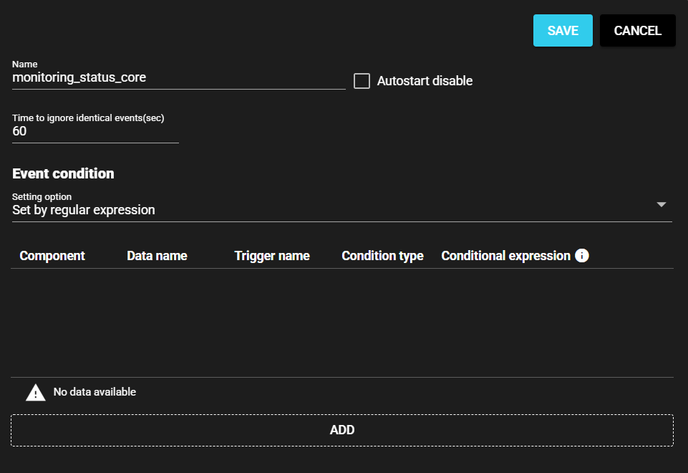Click the 'No data available' message

coord(95,392)
